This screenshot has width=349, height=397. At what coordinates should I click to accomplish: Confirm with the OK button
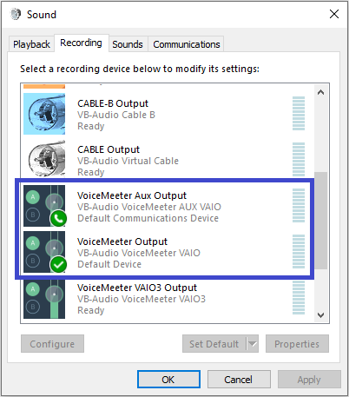coord(168,380)
